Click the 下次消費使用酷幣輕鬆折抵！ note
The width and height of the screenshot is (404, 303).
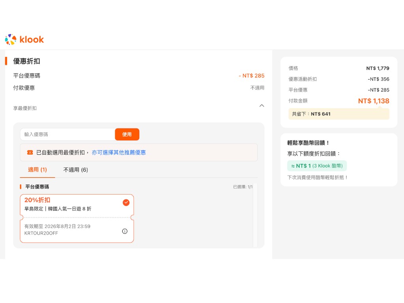pos(318,178)
